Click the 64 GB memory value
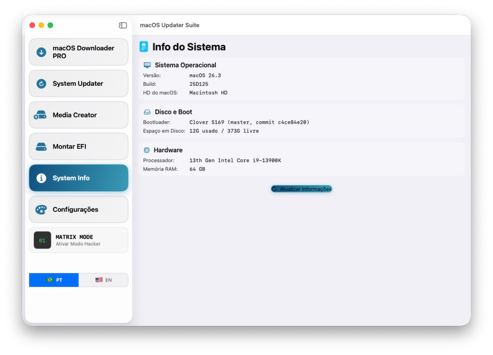 pyautogui.click(x=197, y=169)
